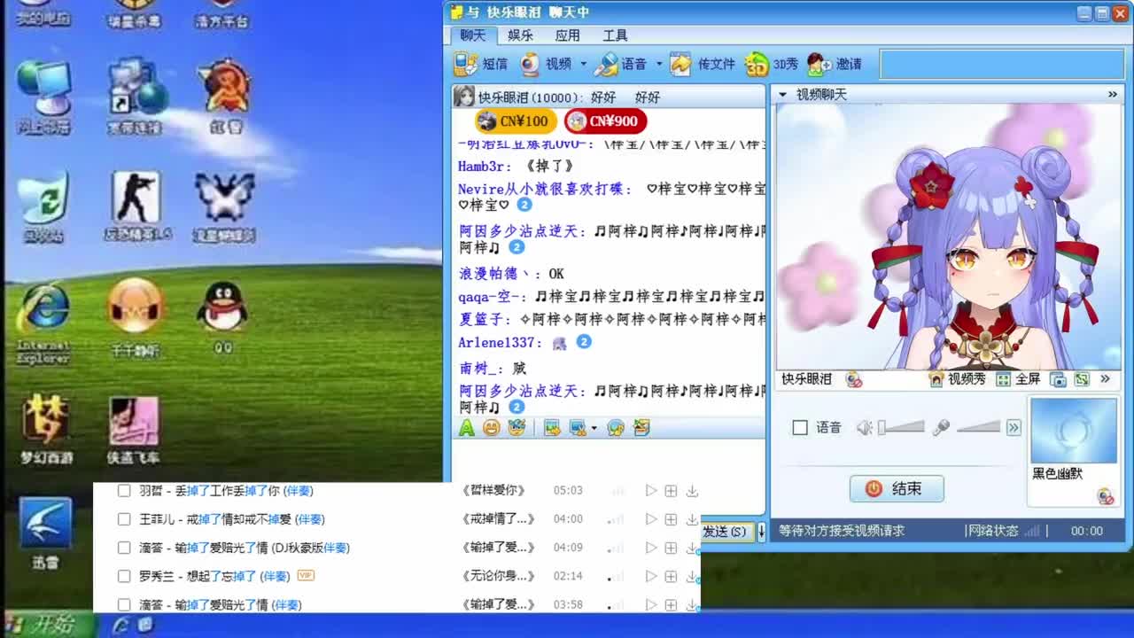1134x638 pixels.
Task: Check the box for 羽哲 - 丢掉了工作丢掉了你
Action: [124, 491]
